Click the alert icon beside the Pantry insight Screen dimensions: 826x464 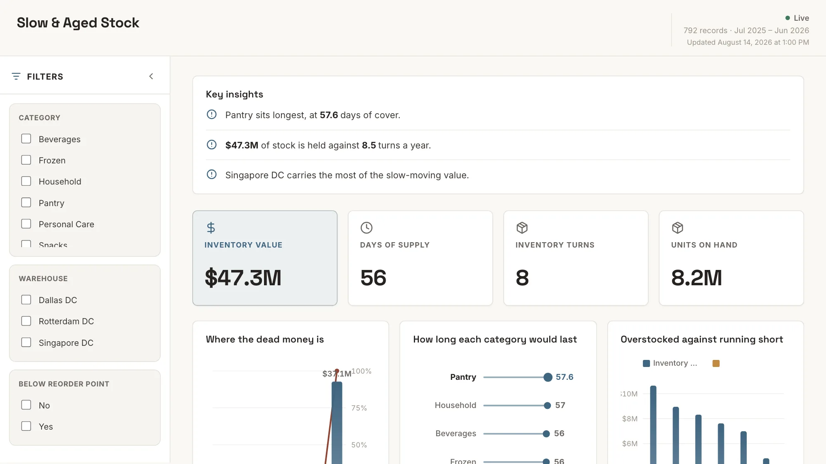coord(212,114)
